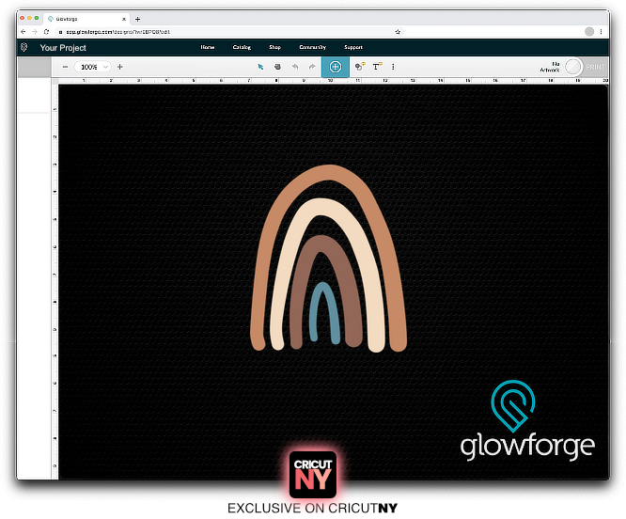Activate the hand pan tool
This screenshot has height=519, width=626.
coord(277,67)
